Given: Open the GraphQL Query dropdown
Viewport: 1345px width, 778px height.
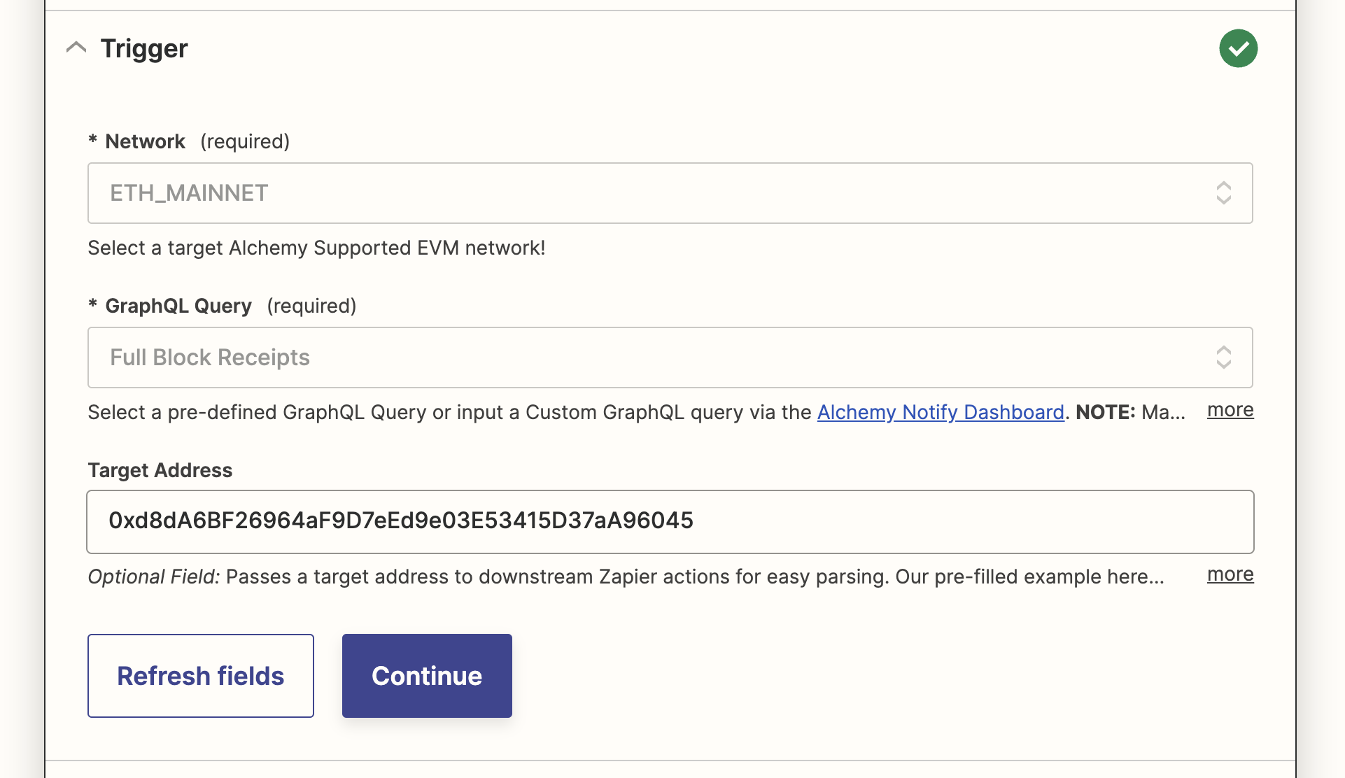Looking at the screenshot, I should (651, 358).
